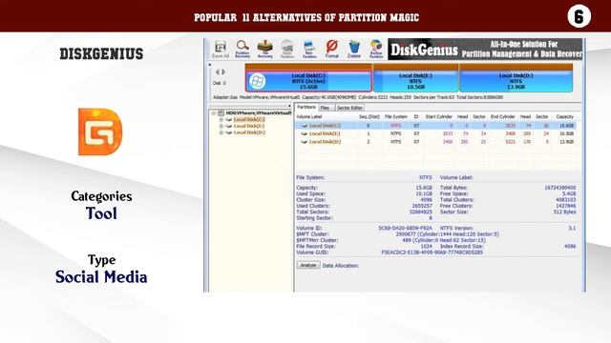Viewport: 611px width, 343px height.
Task: Open the Sector Editor tab
Action: click(x=349, y=108)
